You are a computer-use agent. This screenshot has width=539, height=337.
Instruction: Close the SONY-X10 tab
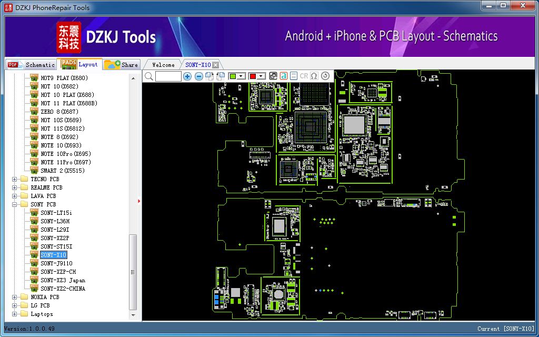point(215,65)
